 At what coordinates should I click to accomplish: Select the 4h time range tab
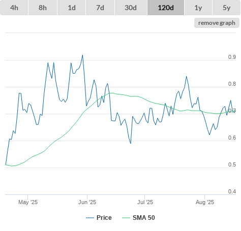14,8
